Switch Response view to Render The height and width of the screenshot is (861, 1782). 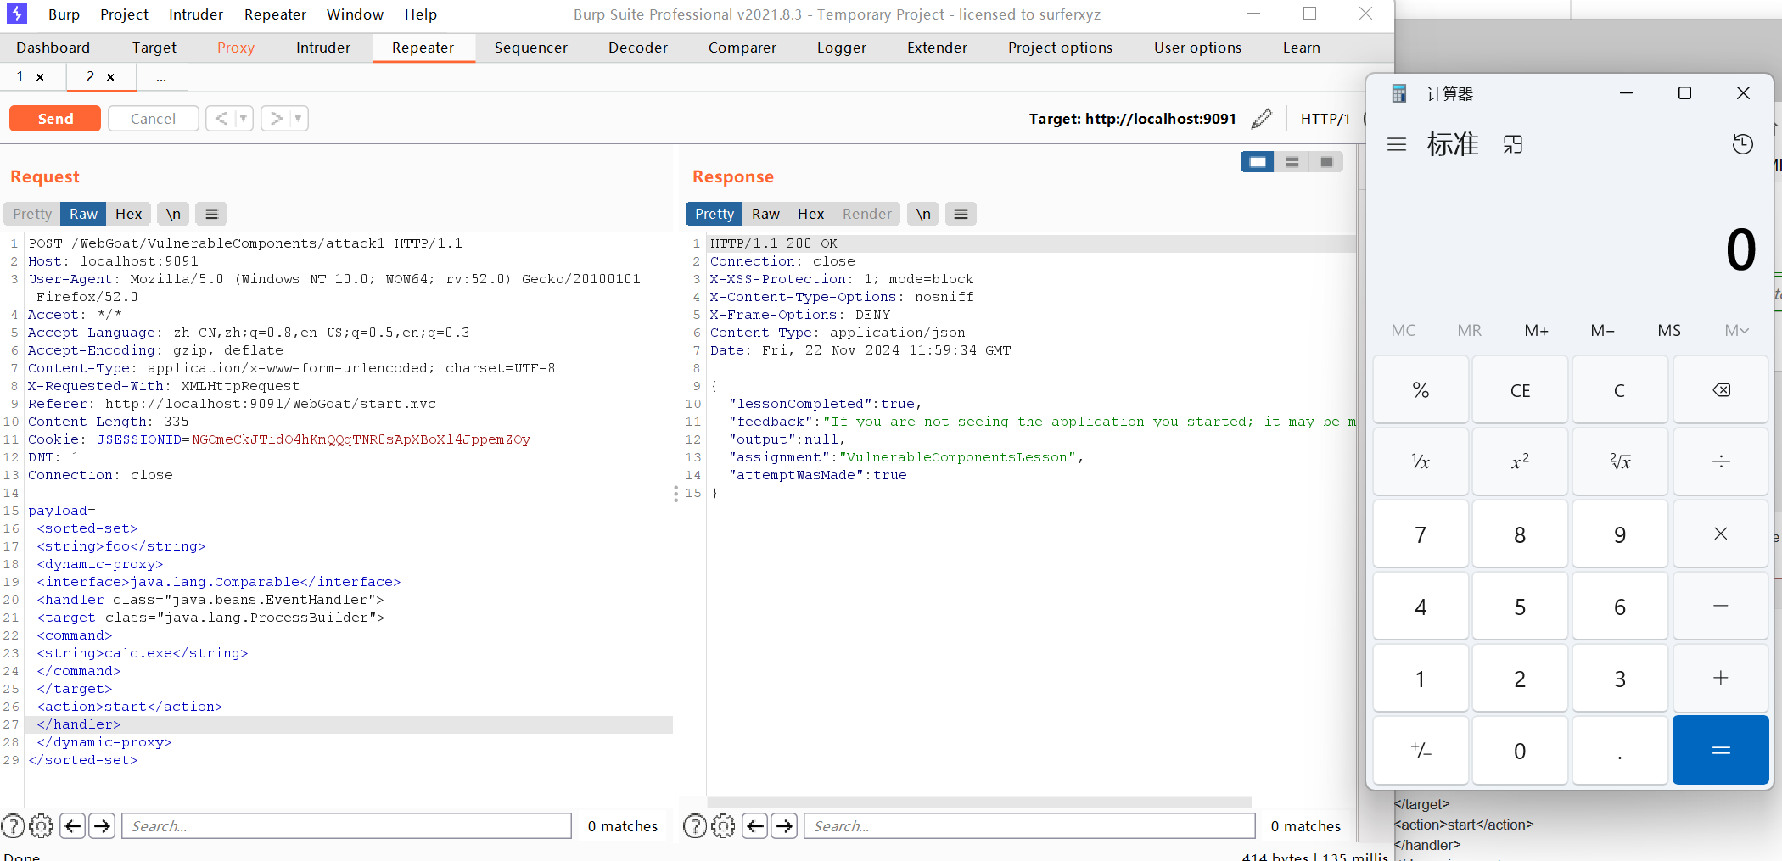click(867, 214)
